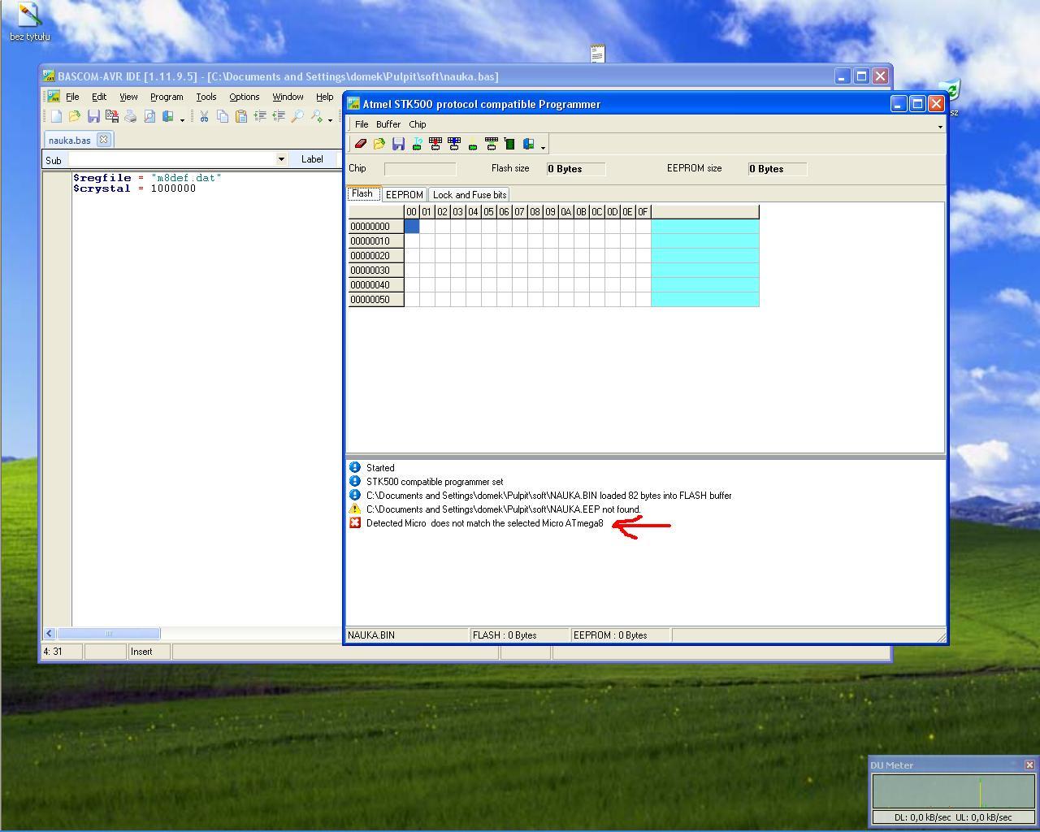Expand the arrow next to Find Next icon

point(330,119)
